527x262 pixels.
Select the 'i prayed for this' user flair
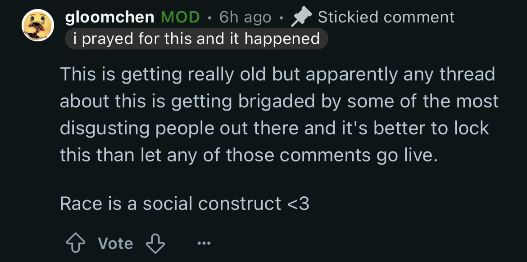coord(196,39)
